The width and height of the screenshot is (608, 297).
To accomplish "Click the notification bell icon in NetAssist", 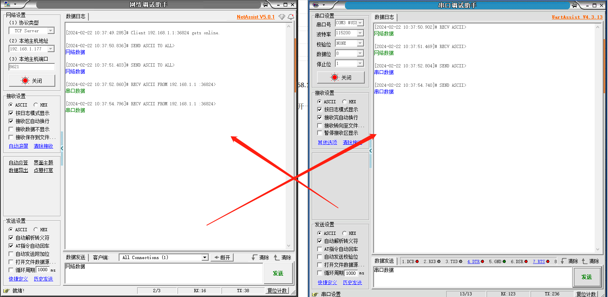I will coord(290,17).
